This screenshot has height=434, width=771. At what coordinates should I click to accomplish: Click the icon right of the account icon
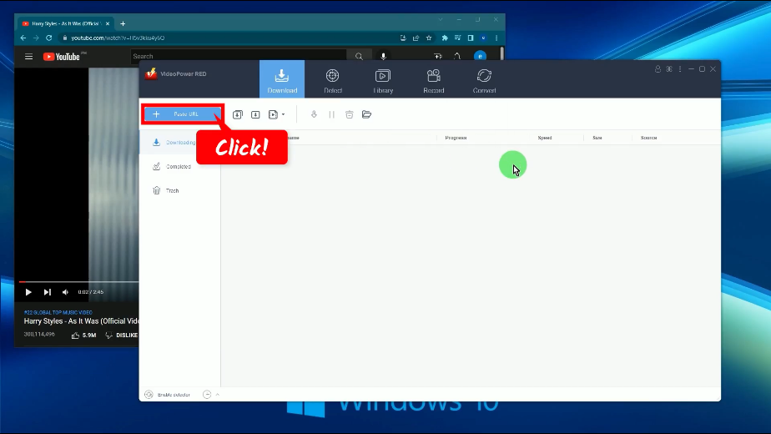(669, 69)
